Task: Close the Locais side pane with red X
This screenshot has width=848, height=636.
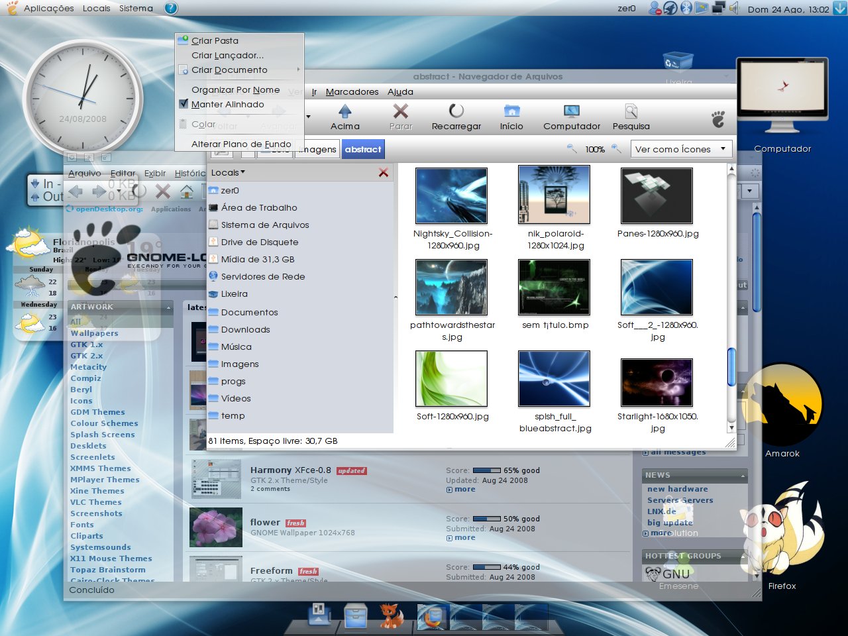Action: [x=383, y=172]
